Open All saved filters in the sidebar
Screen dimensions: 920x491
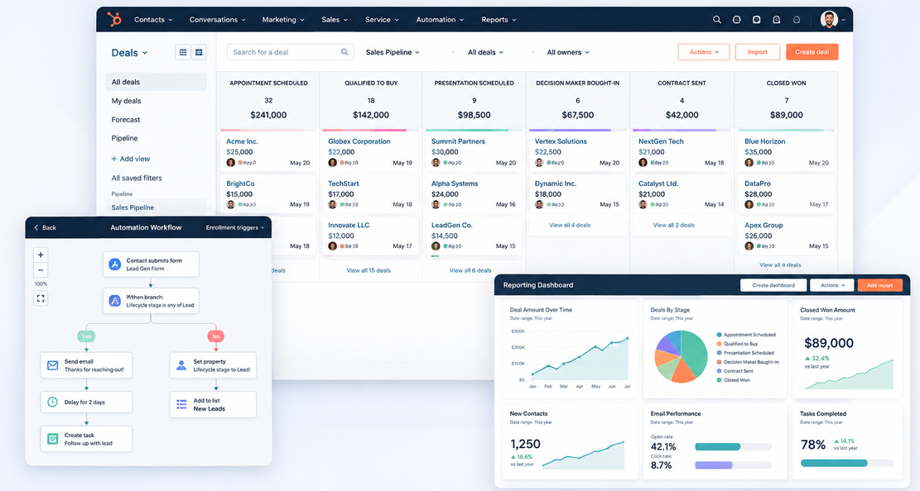[137, 178]
